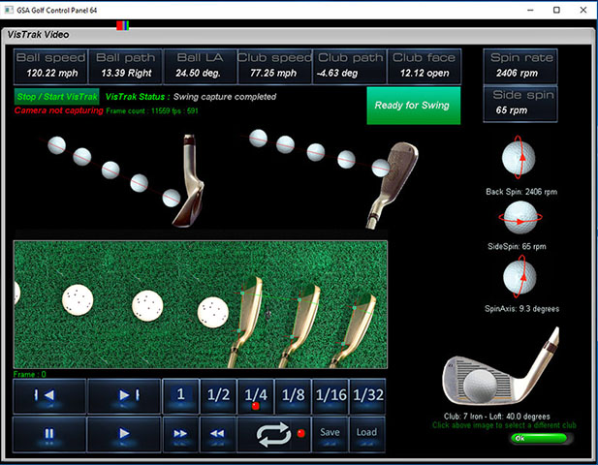
Task: Fast forward the swing video
Action: point(180,434)
